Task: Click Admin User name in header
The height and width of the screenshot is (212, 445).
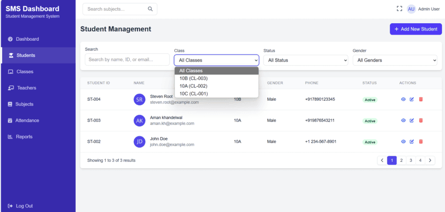Action: pyautogui.click(x=429, y=9)
